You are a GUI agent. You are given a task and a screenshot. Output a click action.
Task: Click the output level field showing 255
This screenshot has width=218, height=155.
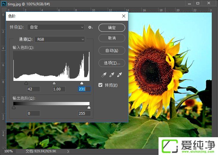(84, 114)
